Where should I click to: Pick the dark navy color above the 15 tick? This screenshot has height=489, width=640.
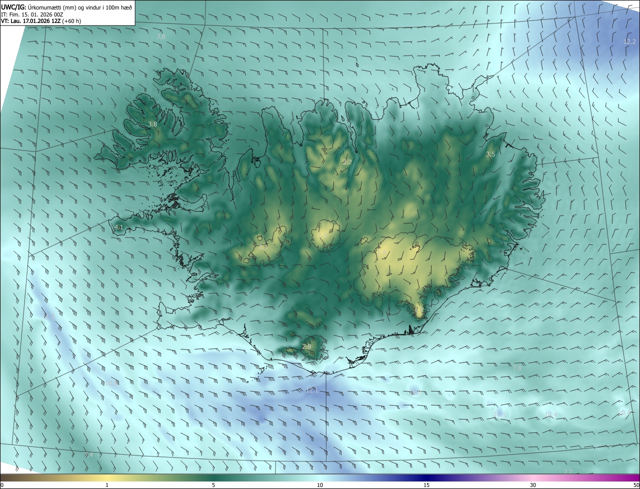pyautogui.click(x=426, y=477)
